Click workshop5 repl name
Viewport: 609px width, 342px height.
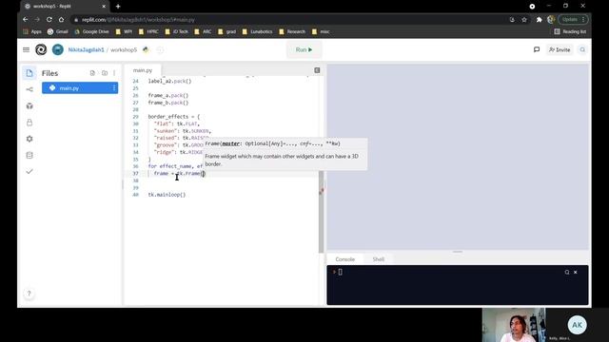click(124, 49)
